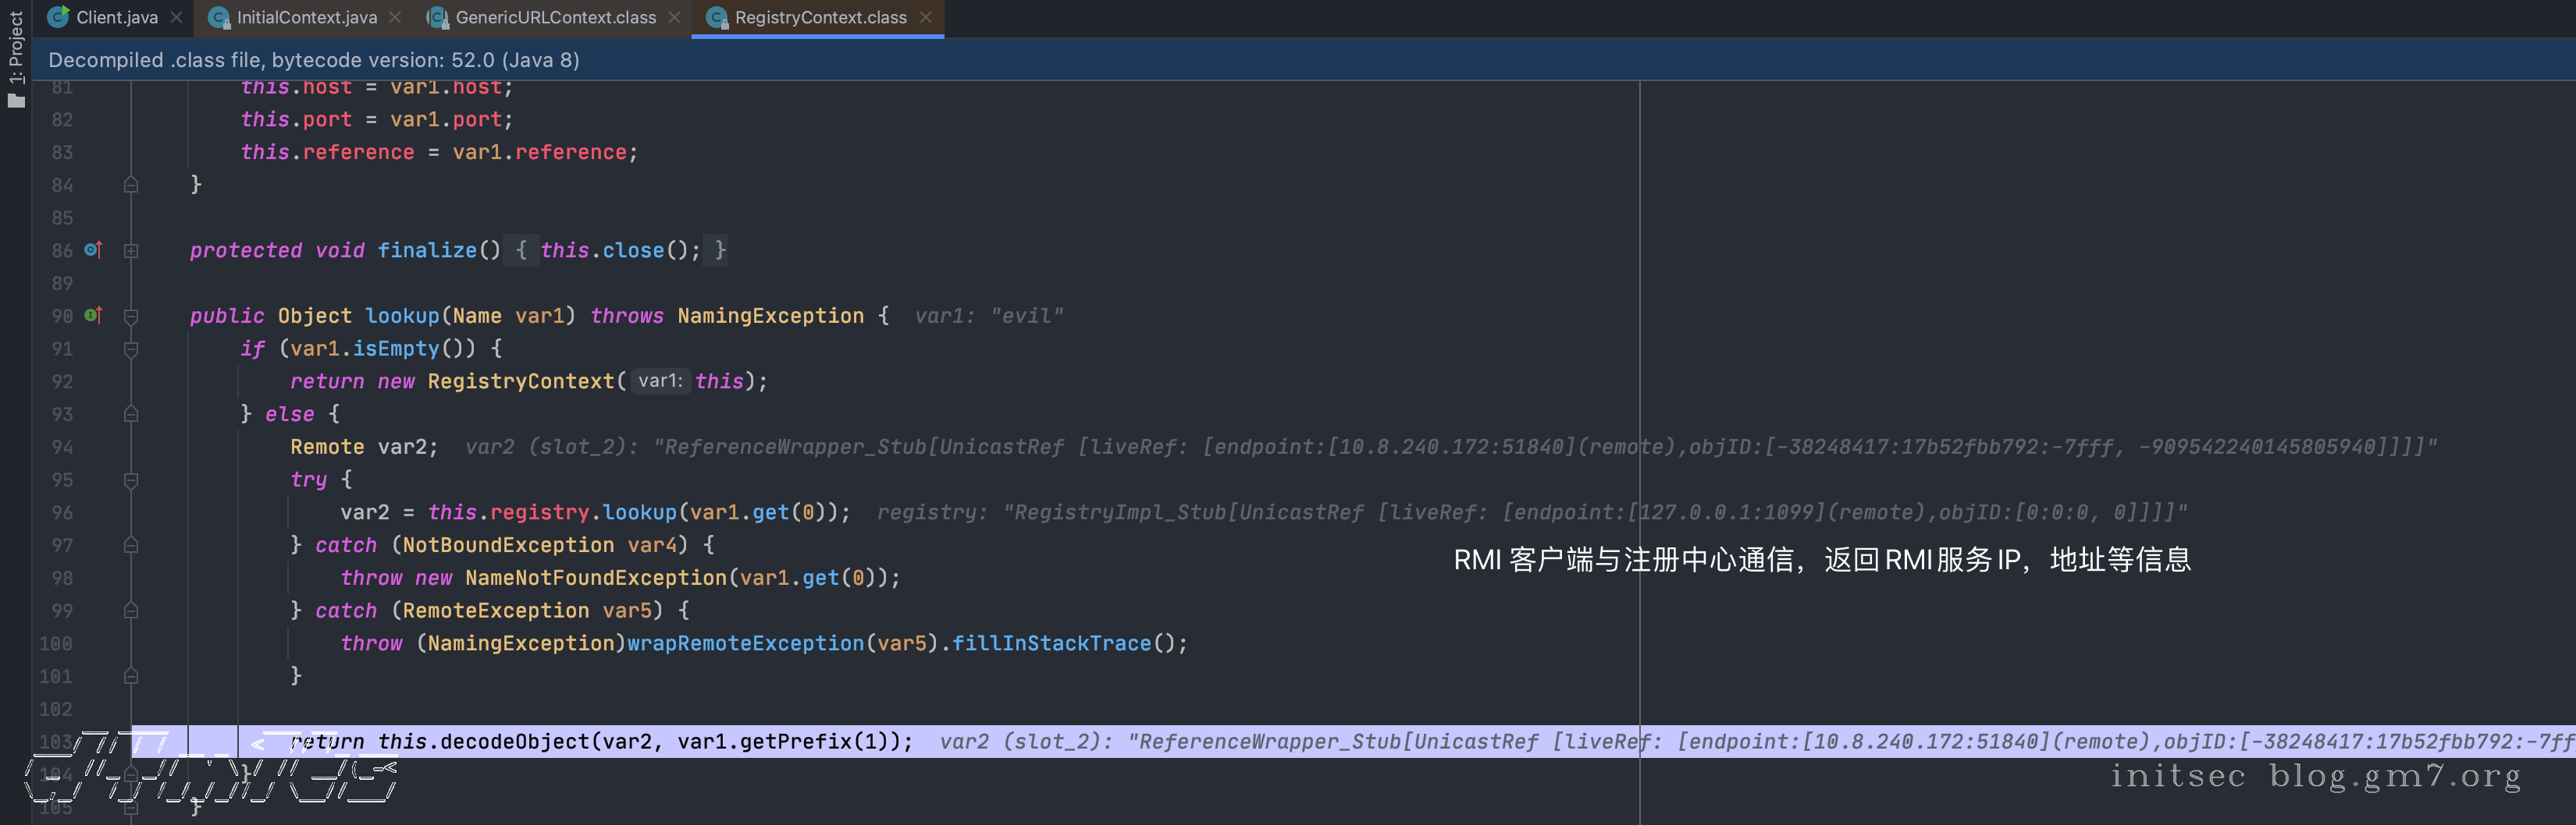The width and height of the screenshot is (2576, 825).
Task: Close the InitialContext.java tab
Action: point(395,17)
